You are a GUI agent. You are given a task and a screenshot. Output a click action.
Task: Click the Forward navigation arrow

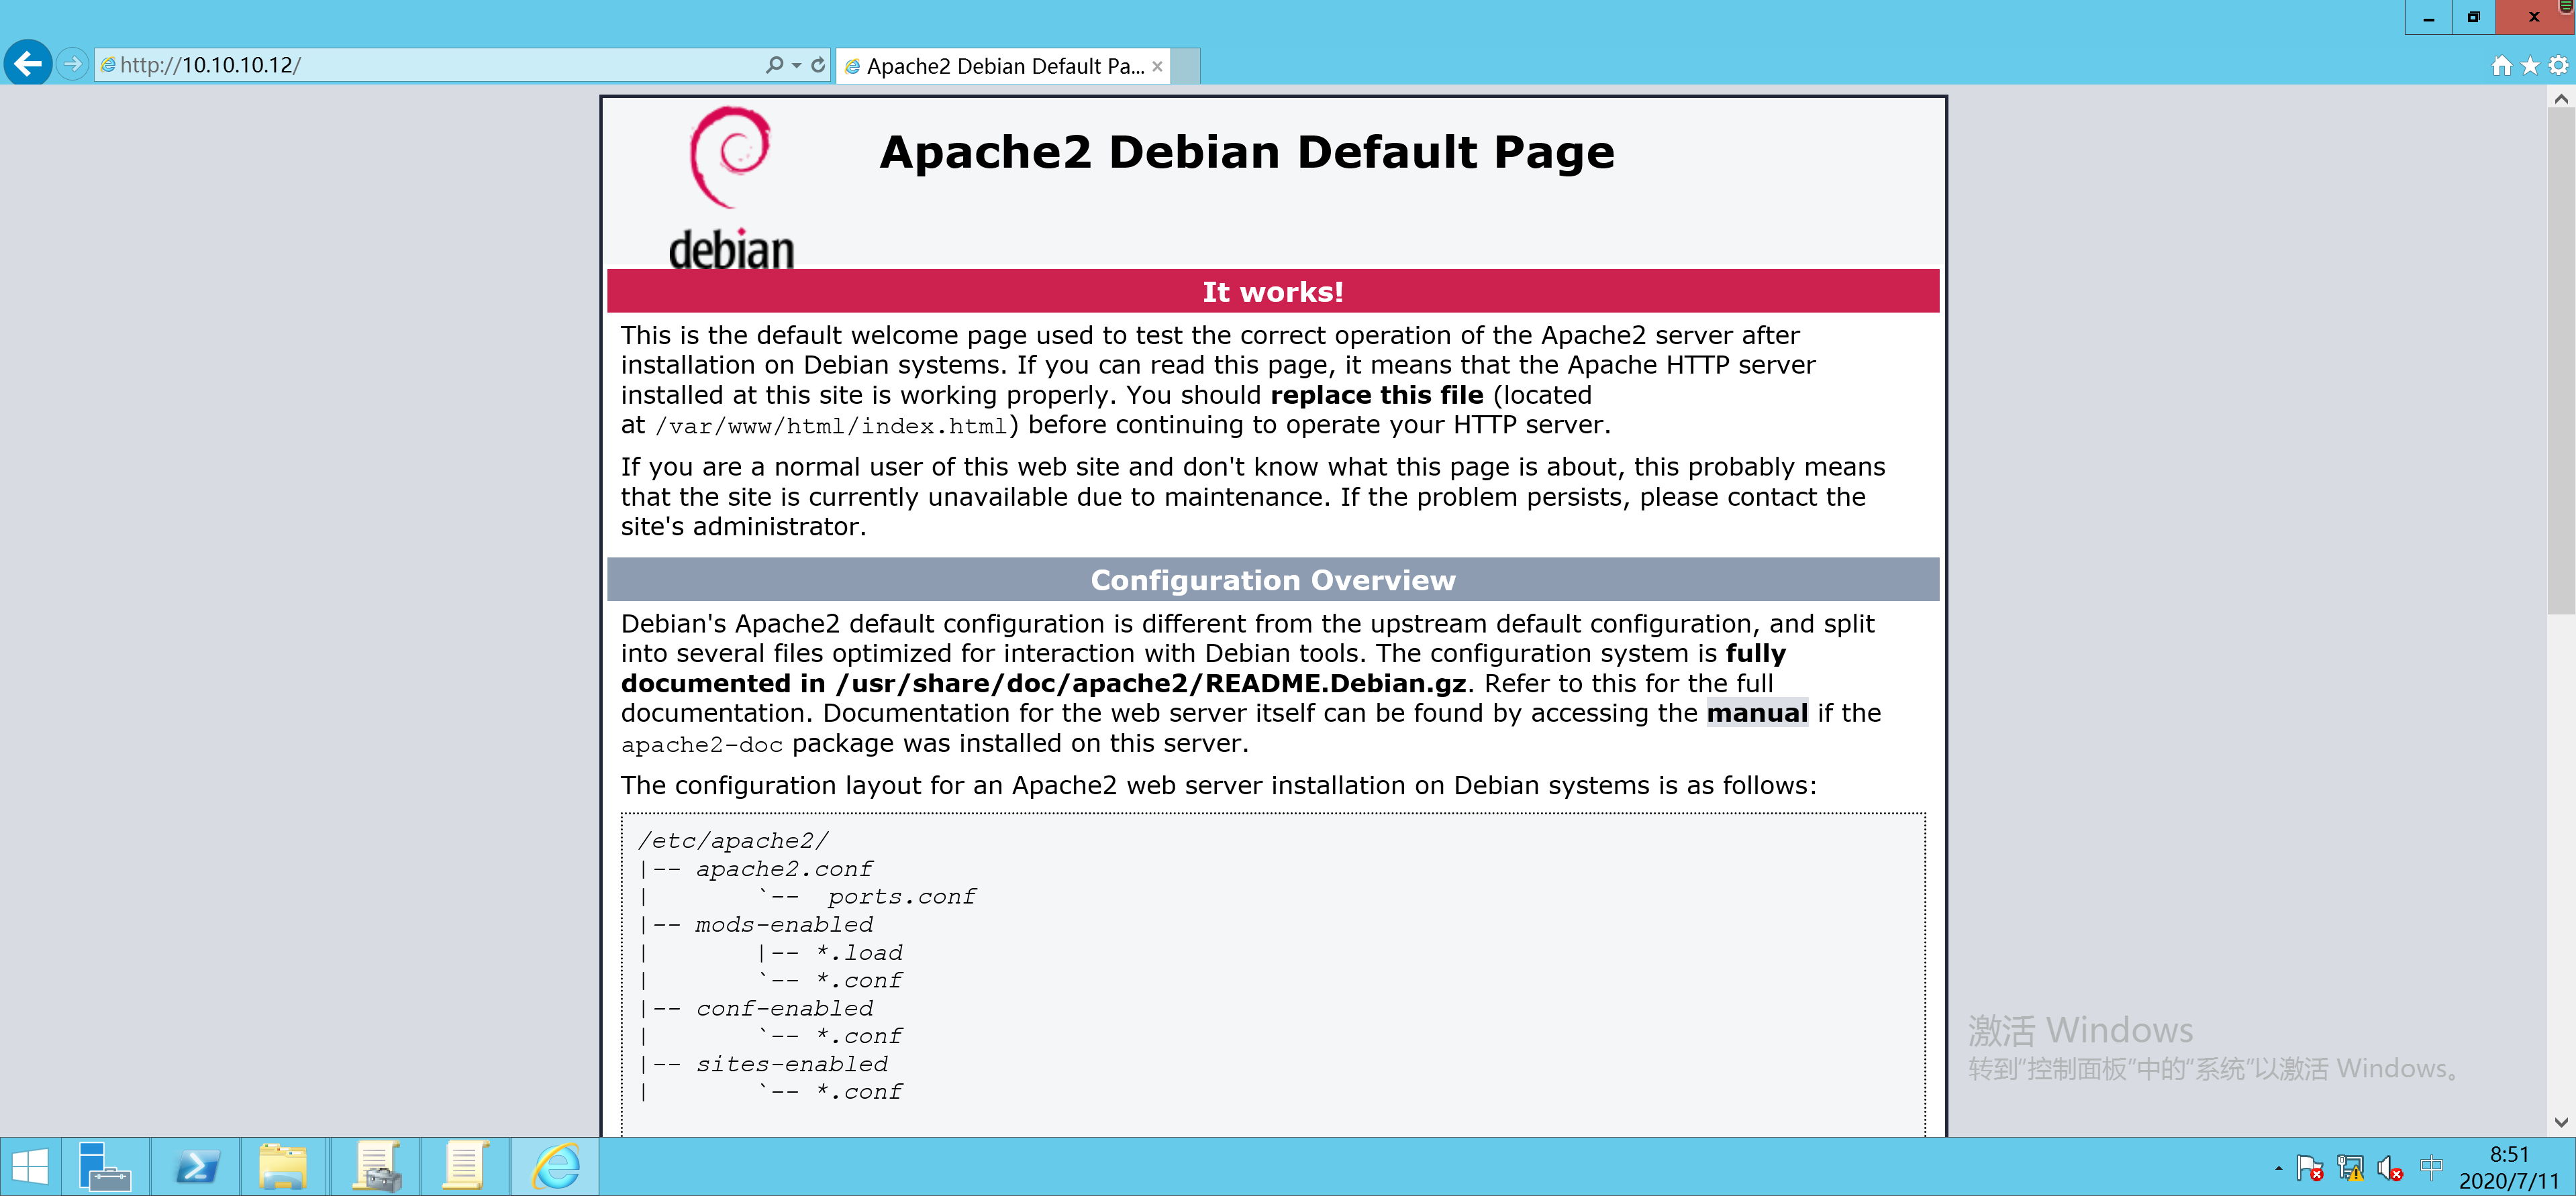click(x=72, y=65)
